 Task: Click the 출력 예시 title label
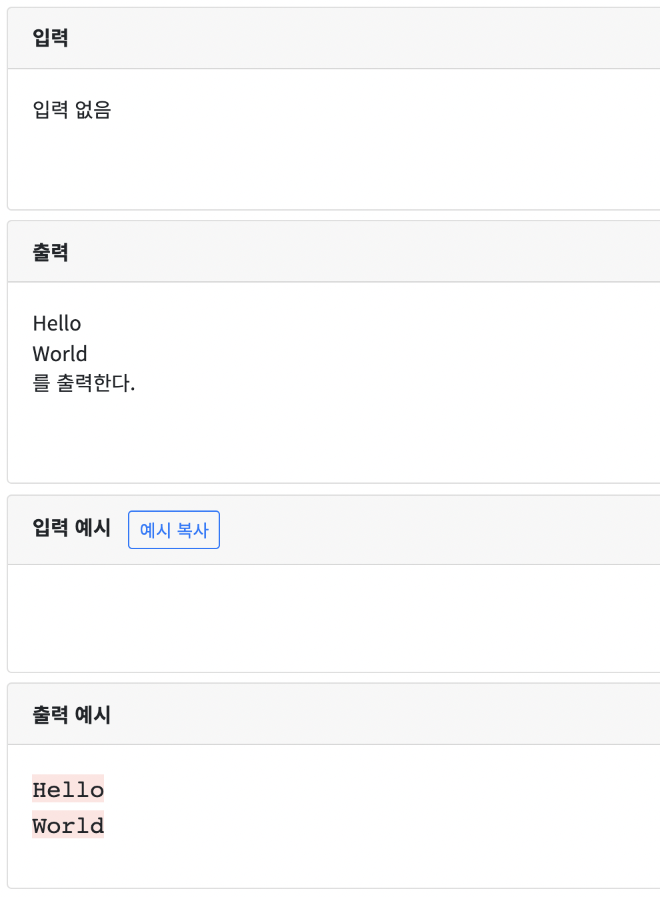pyautogui.click(x=72, y=713)
